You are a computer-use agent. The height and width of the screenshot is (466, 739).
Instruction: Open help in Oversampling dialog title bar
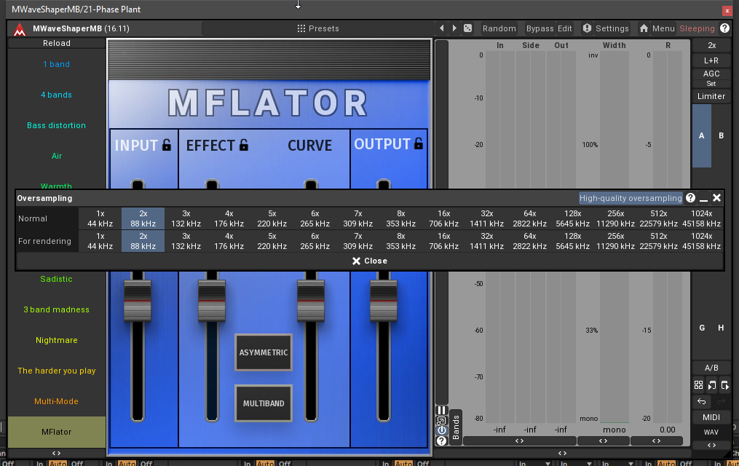690,198
